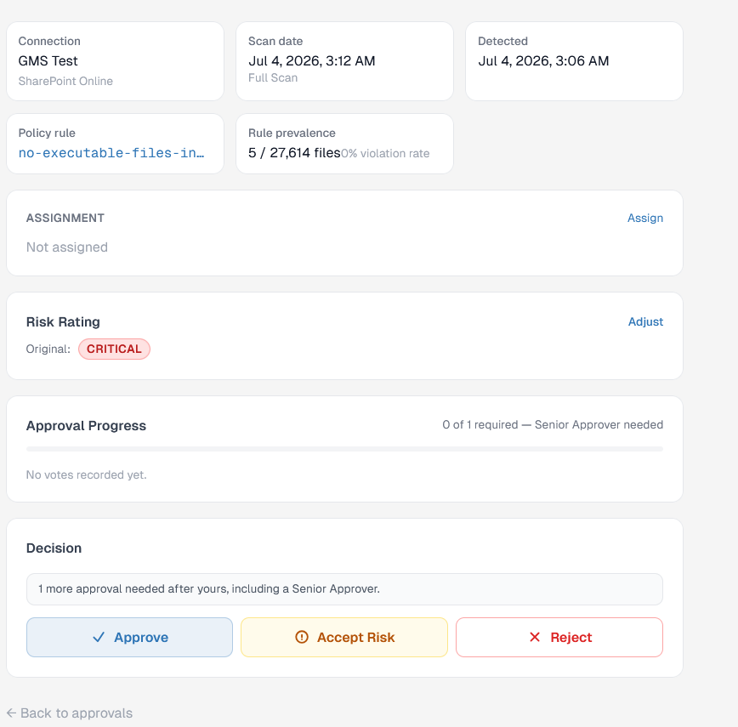The width and height of the screenshot is (738, 727).
Task: Click the Reject button
Action: pos(559,637)
